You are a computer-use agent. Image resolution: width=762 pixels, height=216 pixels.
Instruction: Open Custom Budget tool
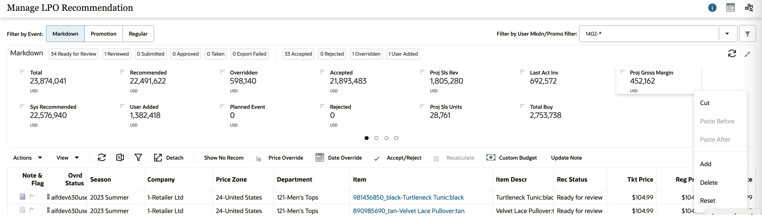point(511,158)
